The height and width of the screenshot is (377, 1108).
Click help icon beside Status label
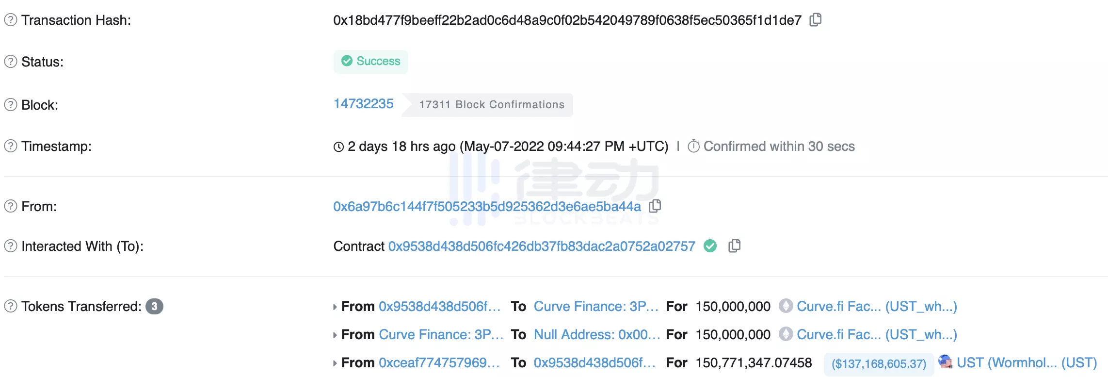point(11,62)
